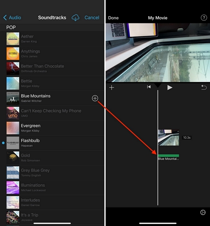Viewport: 210px width, 226px height.
Task: Add media with the timeline plus icon
Action: click(x=112, y=88)
